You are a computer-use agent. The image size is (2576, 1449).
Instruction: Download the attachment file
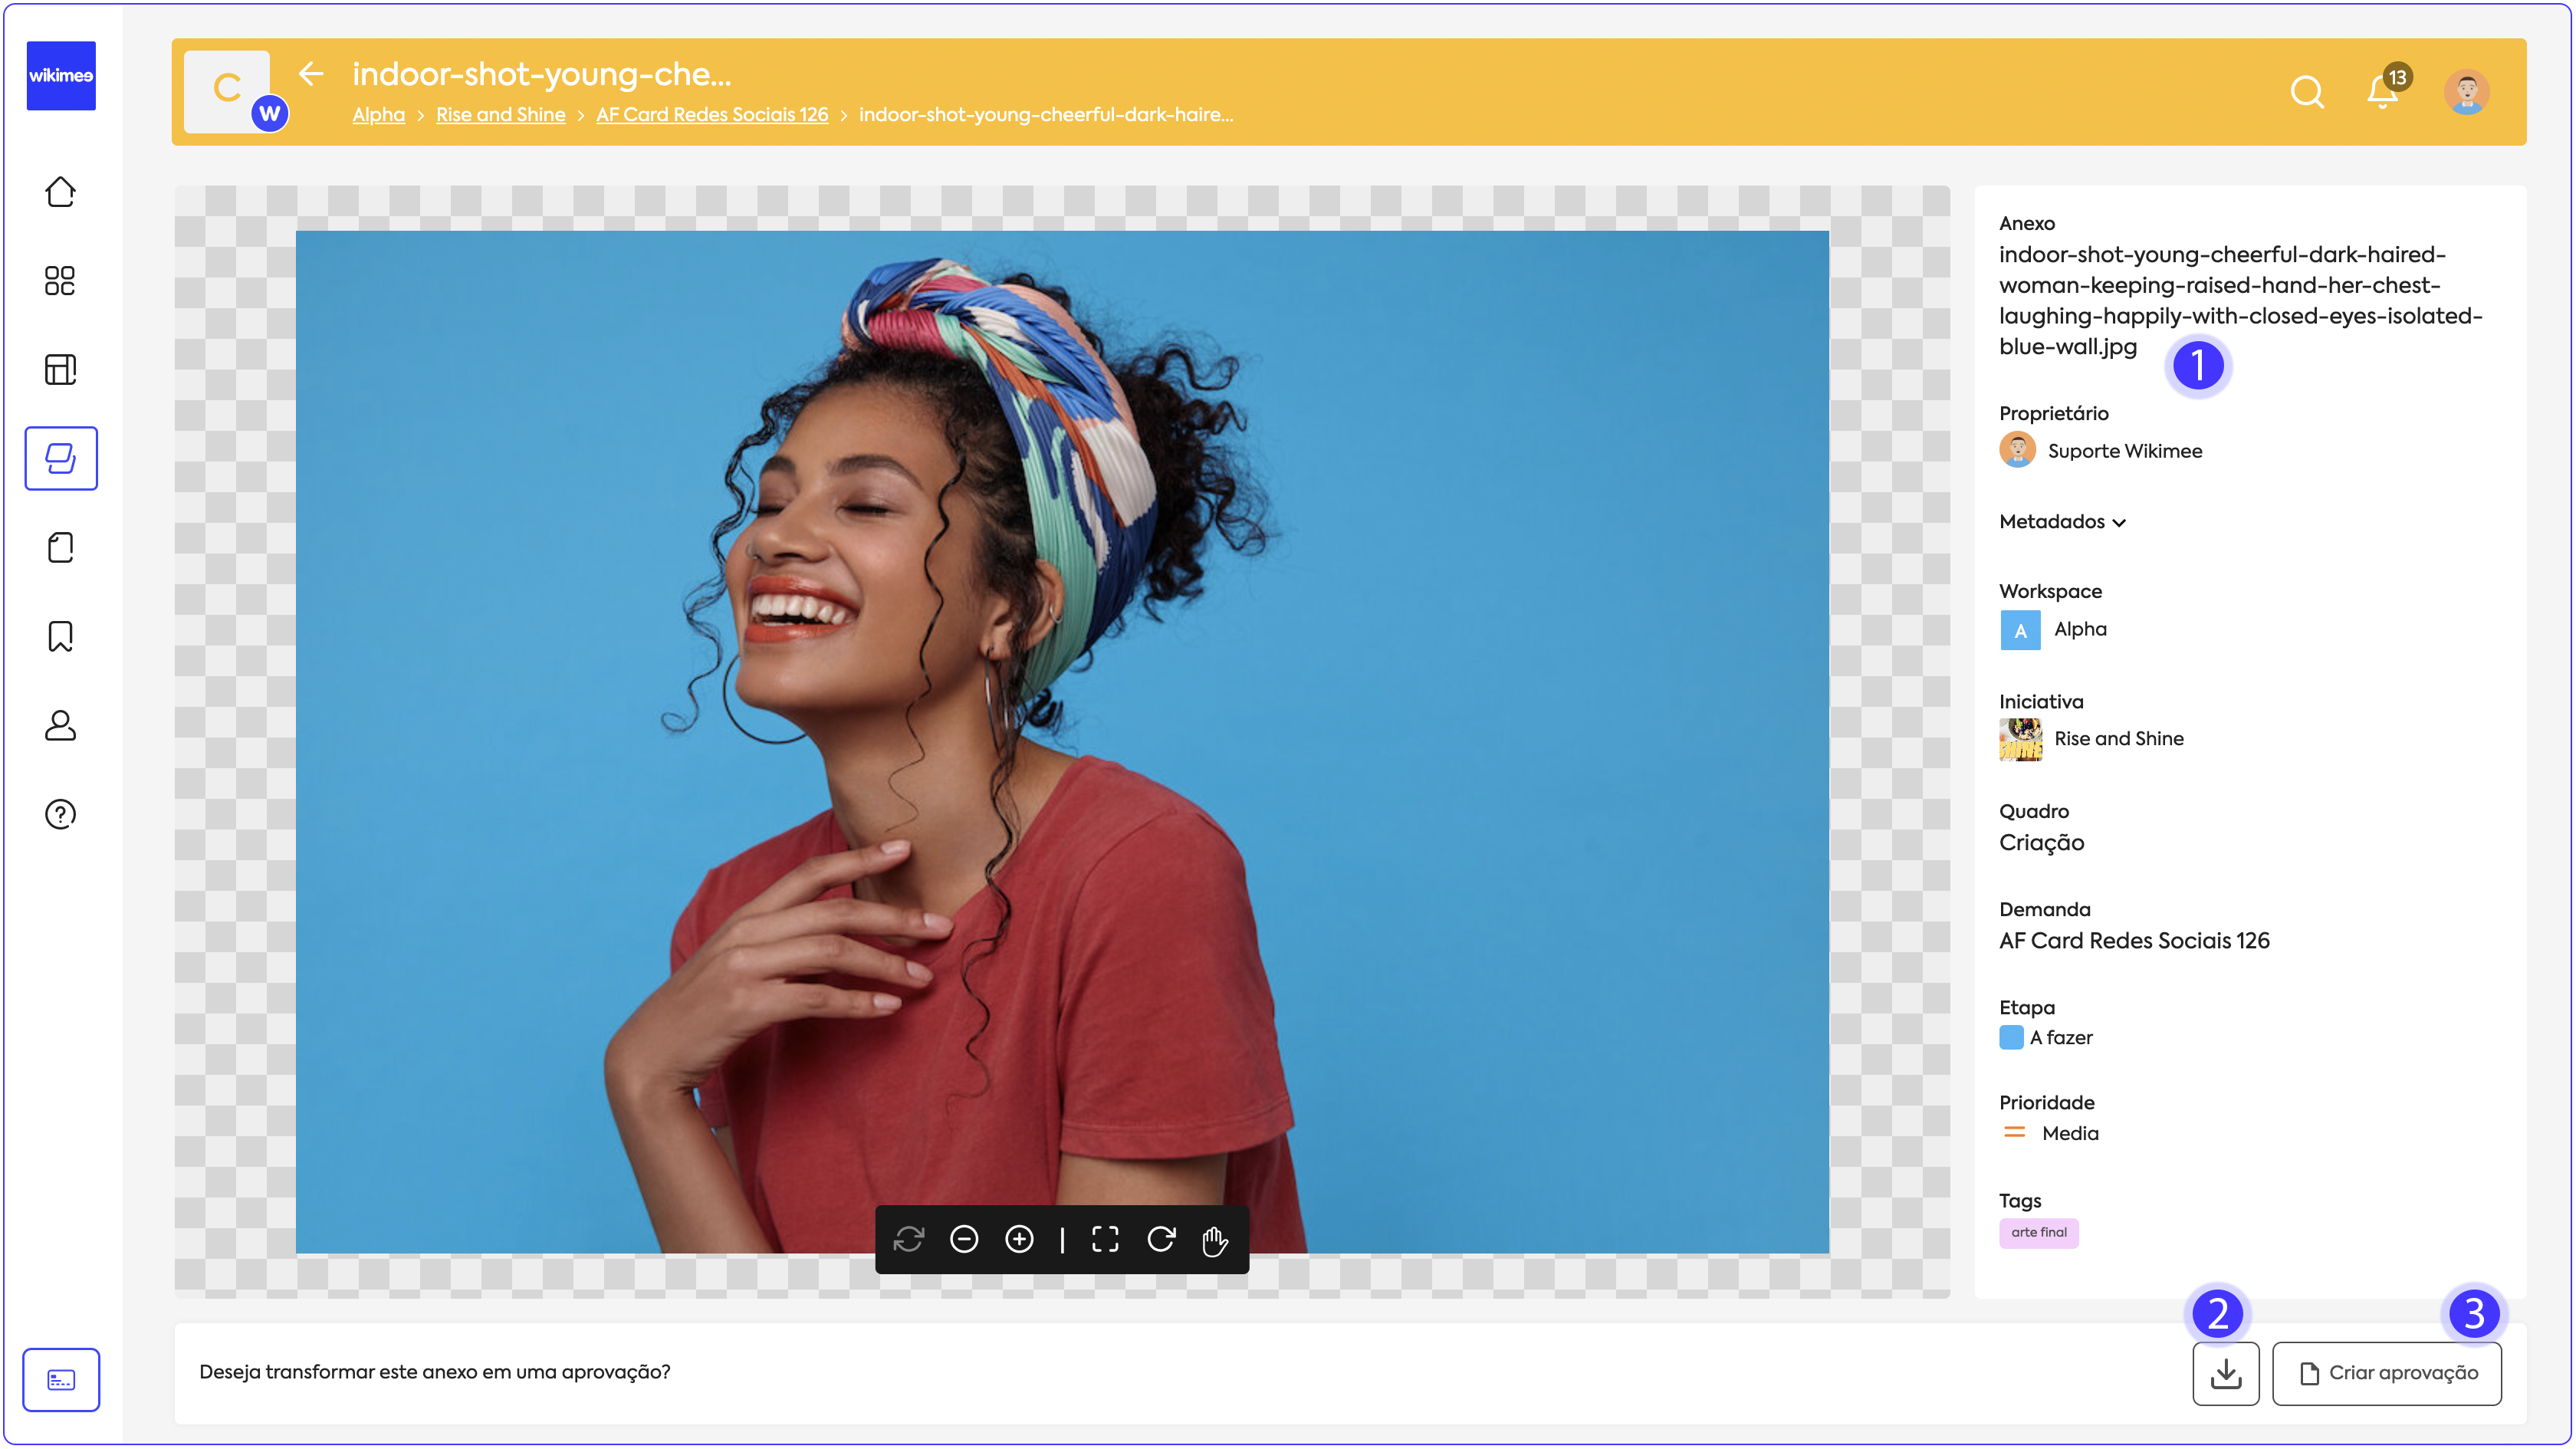[x=2225, y=1373]
